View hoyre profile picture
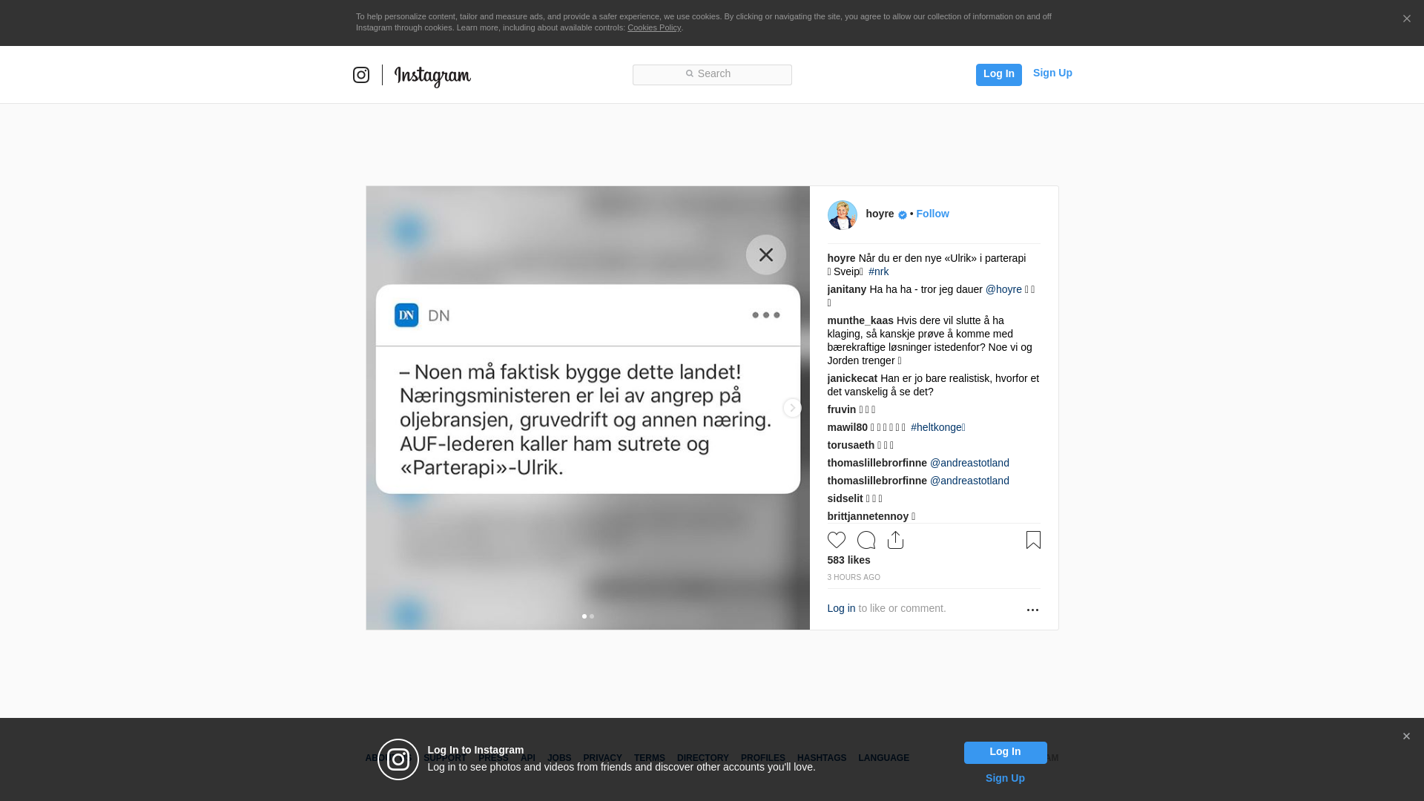 (842, 215)
